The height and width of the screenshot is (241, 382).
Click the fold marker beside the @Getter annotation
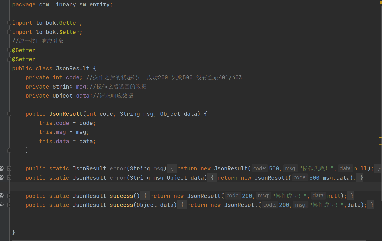coord(9,50)
